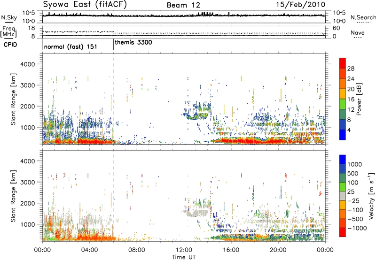Click the noise trace in the N.Sky panel
Screen dimensions: 376x260
(184, 16)
